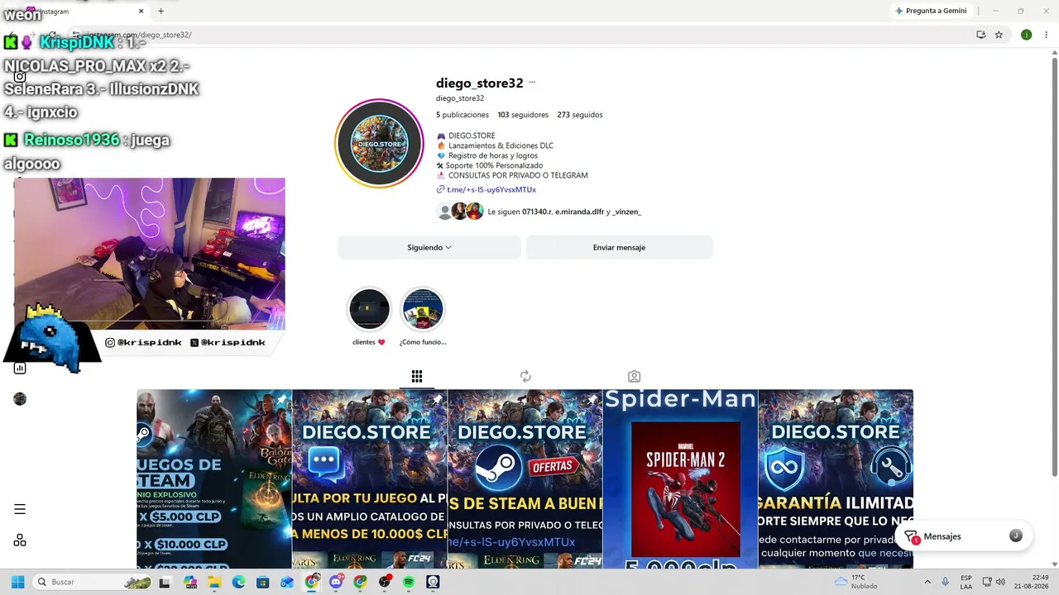Open the Spider-Man 2 post

(680, 479)
